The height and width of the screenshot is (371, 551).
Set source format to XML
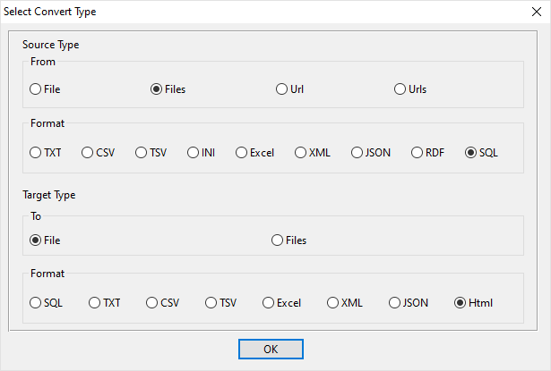pyautogui.click(x=301, y=153)
